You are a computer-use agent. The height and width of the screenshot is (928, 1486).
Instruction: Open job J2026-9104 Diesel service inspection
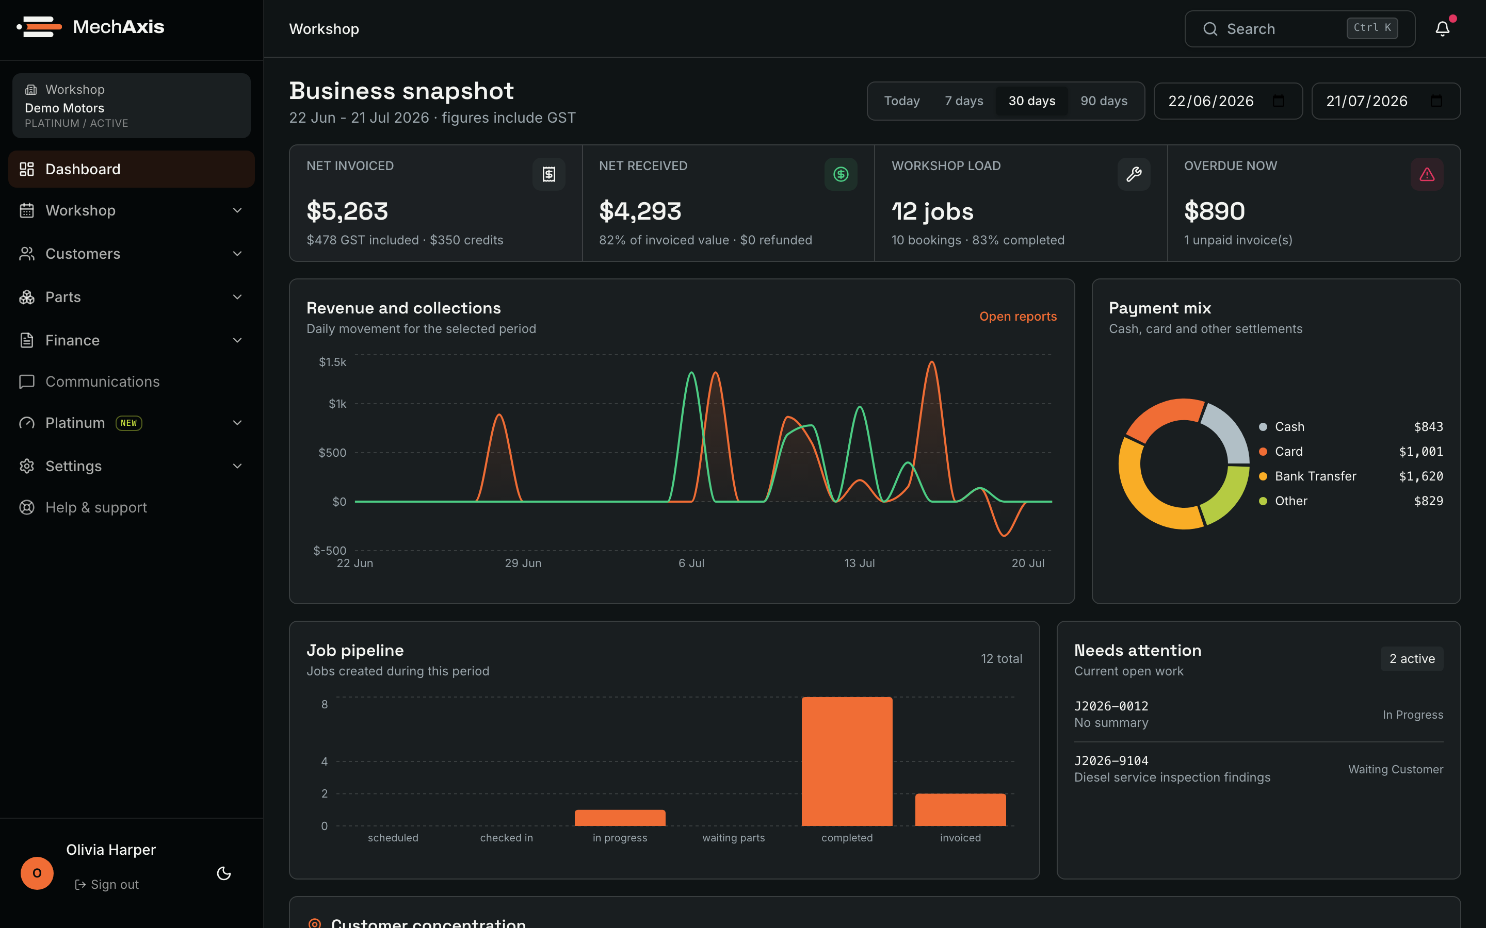tap(1258, 769)
